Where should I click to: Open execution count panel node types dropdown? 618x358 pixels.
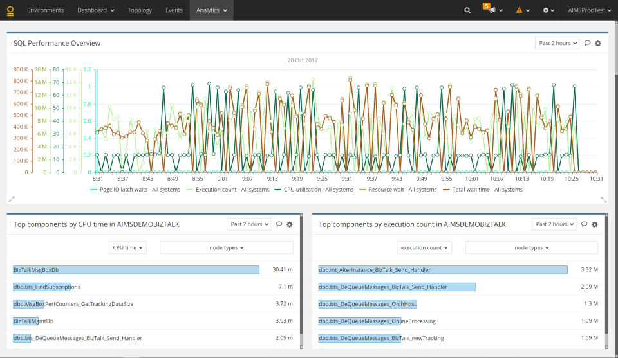pos(531,247)
